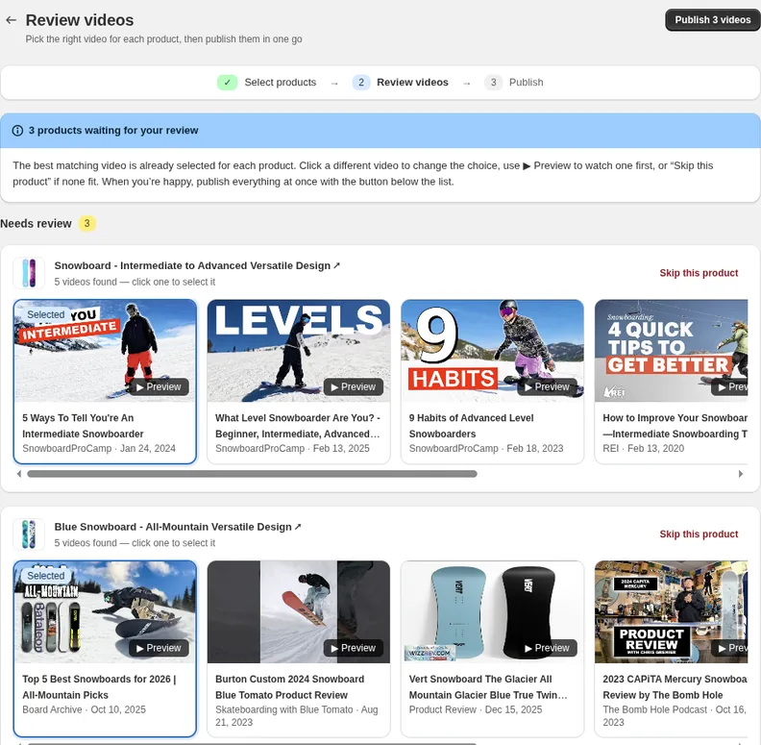Skip the Snowboard Intermediate to Advanced product
The width and height of the screenshot is (761, 745).
click(x=699, y=273)
